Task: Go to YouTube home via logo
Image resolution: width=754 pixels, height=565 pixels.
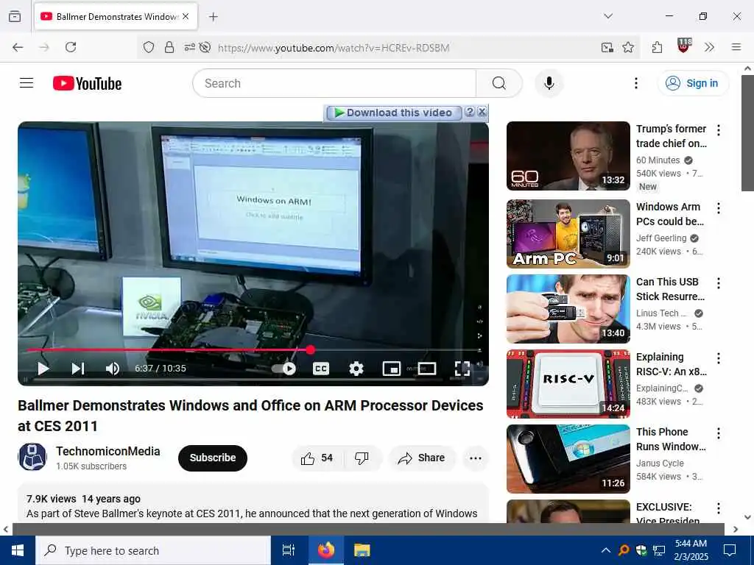Action: point(87,83)
